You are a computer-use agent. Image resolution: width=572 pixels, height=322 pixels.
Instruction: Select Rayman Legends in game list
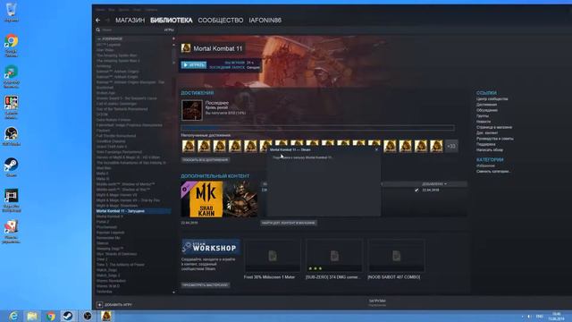[110, 233]
